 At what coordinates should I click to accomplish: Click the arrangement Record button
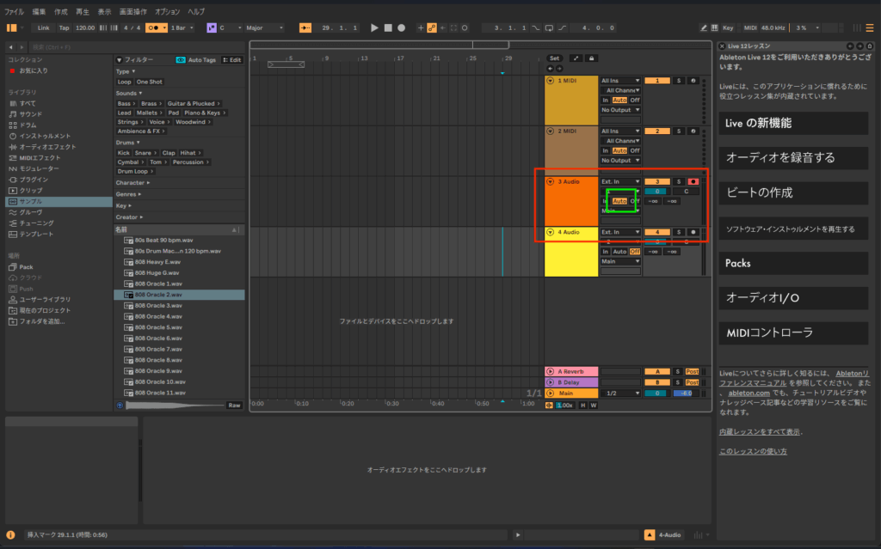(x=401, y=27)
